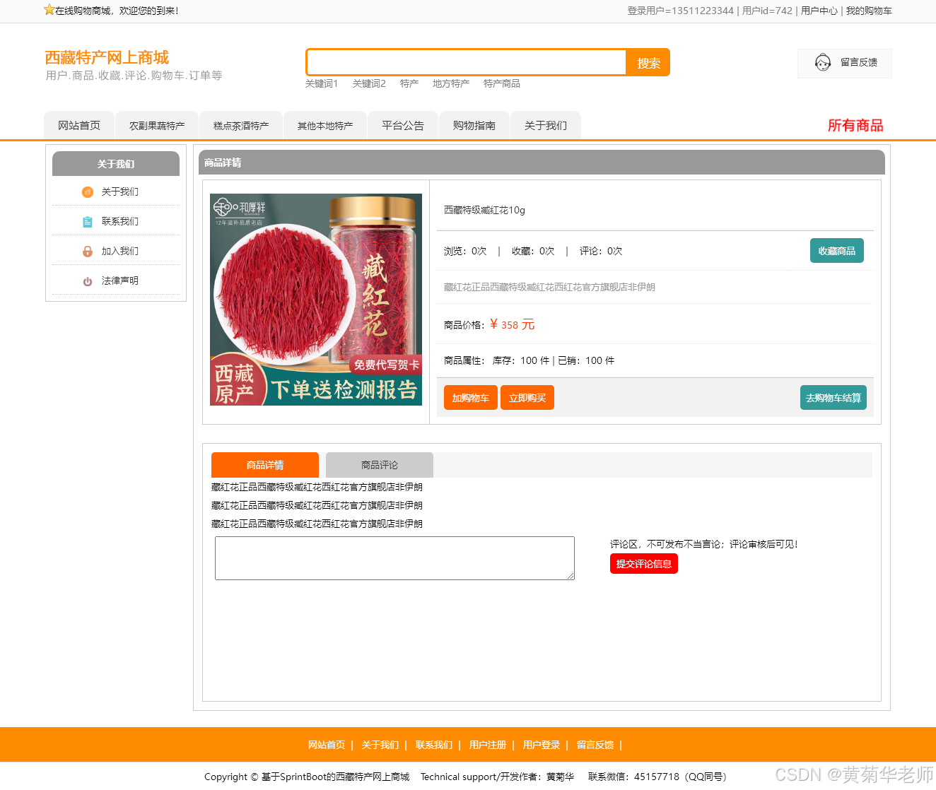Click the price text ¥ 358 元

coord(513,325)
